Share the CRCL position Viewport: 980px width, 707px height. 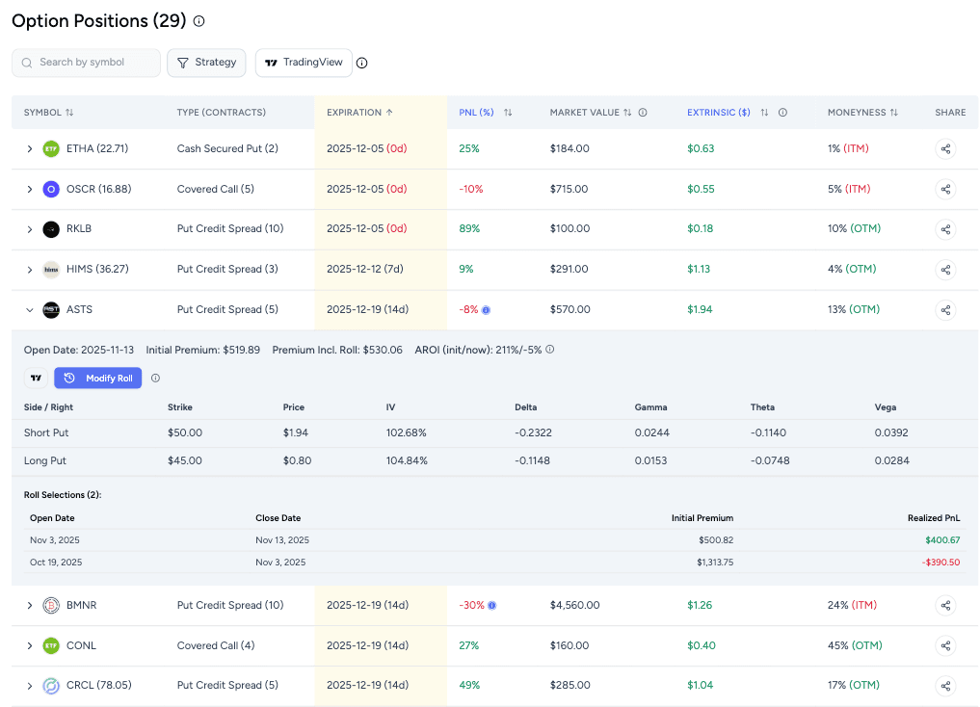pyautogui.click(x=944, y=686)
